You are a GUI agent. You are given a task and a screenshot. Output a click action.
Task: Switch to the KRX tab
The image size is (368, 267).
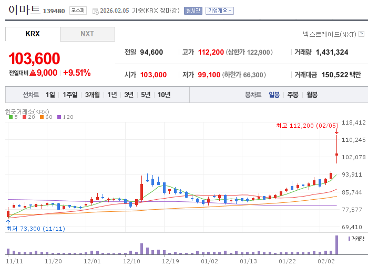(33, 34)
